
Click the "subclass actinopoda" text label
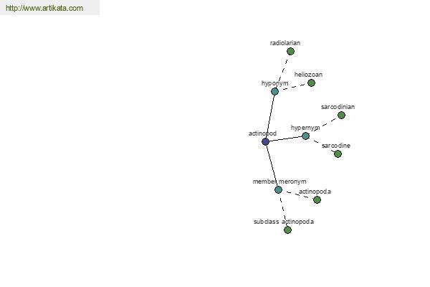pos(284,222)
